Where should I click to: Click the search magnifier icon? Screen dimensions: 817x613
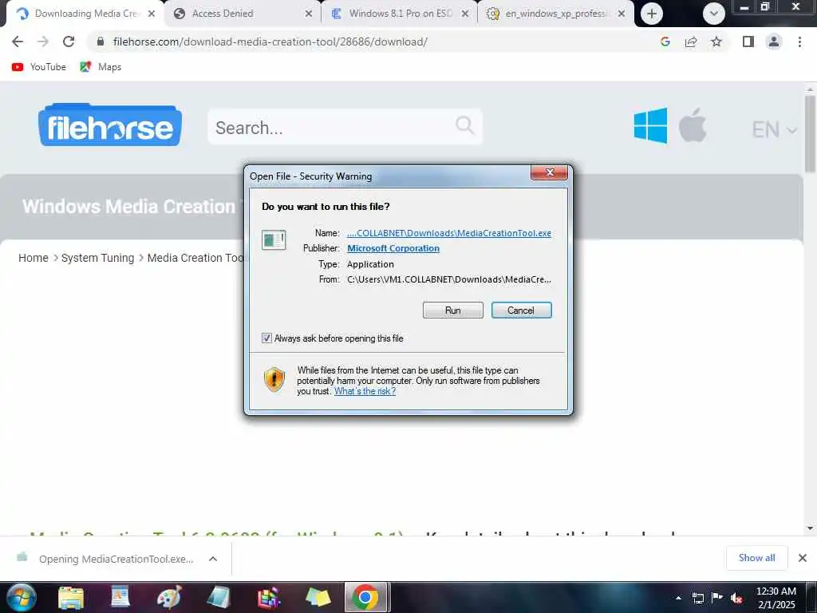click(464, 125)
